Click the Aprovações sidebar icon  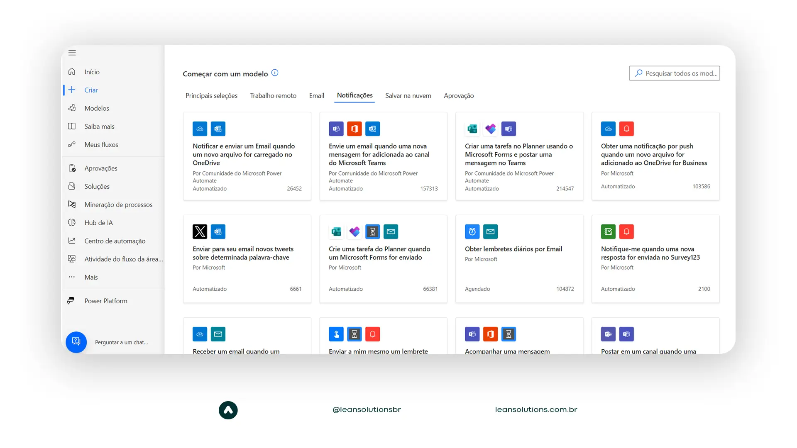pos(72,168)
